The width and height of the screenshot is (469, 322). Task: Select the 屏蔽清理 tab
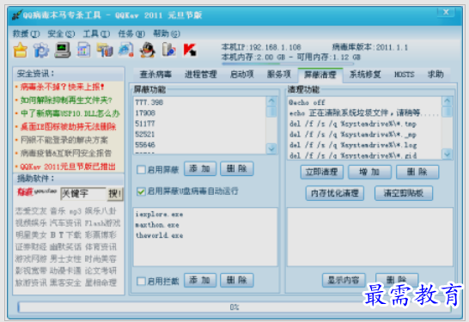(320, 75)
